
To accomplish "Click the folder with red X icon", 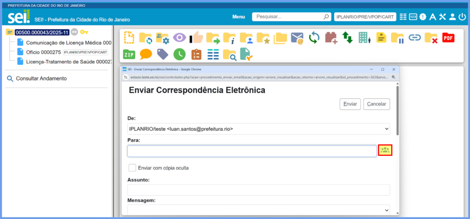I will tap(431, 38).
